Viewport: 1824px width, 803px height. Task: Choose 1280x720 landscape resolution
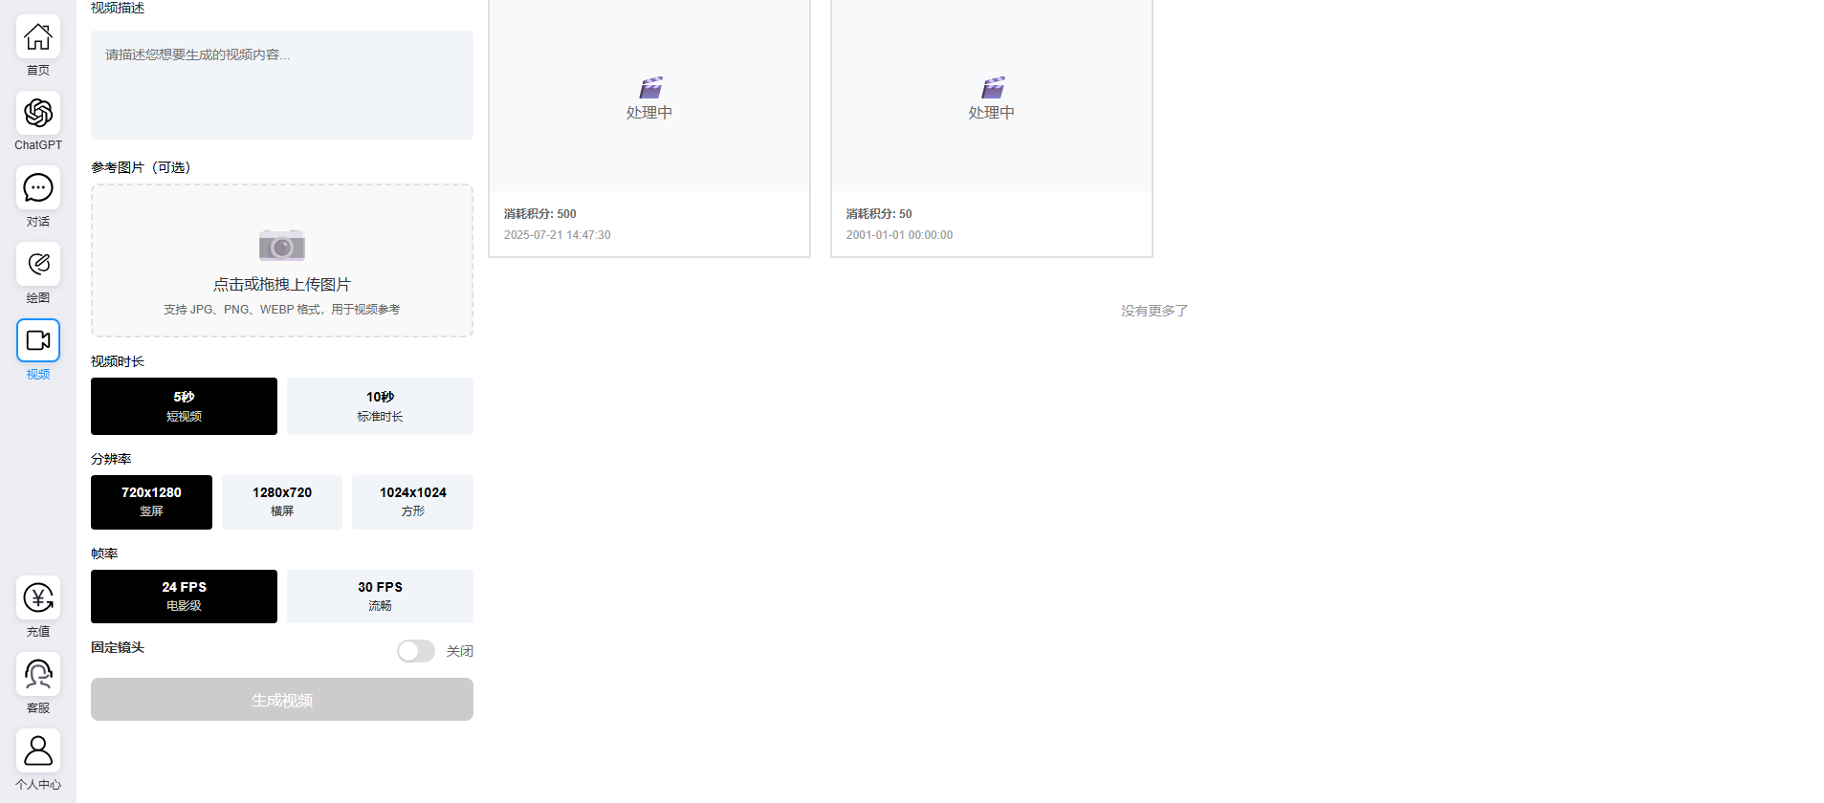pos(282,502)
